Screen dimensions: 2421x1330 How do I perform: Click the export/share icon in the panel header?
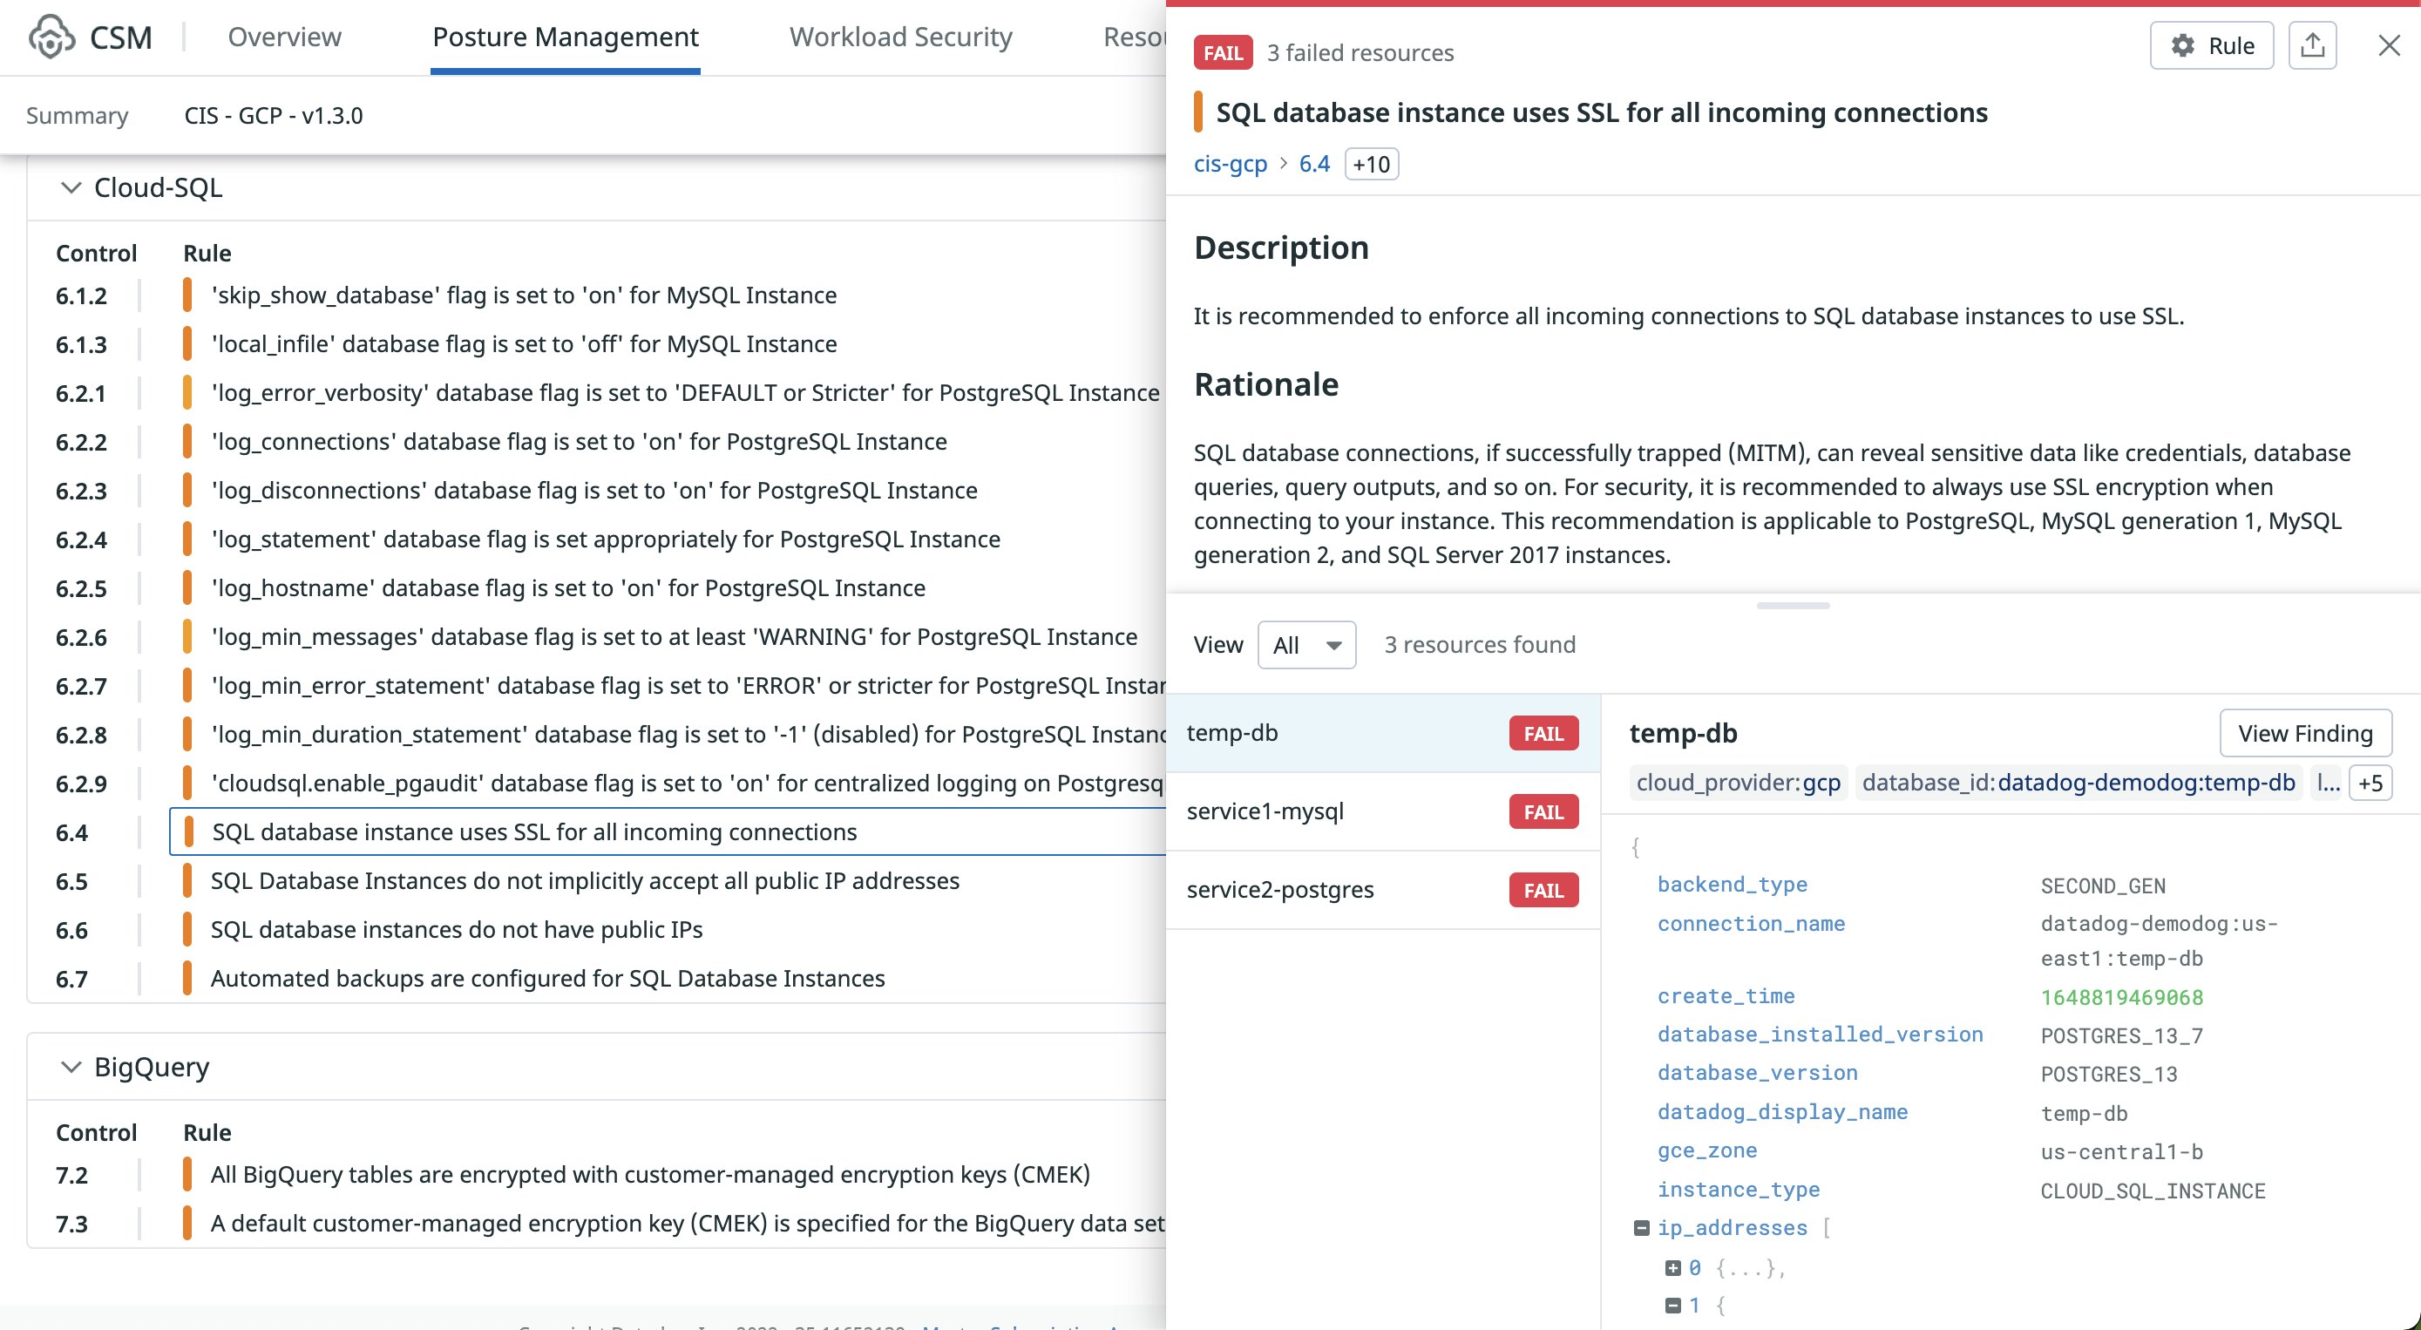pos(2313,44)
